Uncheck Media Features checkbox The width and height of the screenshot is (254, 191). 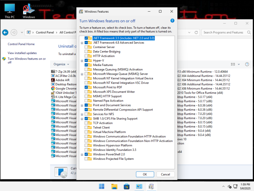[86, 65]
